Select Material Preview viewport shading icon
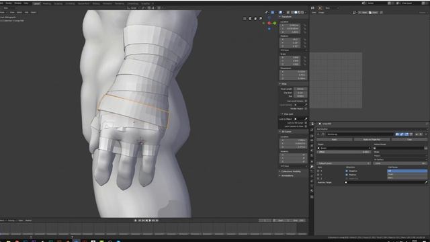 [x=299, y=12]
